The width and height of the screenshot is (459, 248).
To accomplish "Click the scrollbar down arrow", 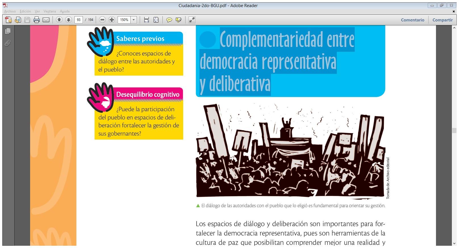I will [454, 243].
